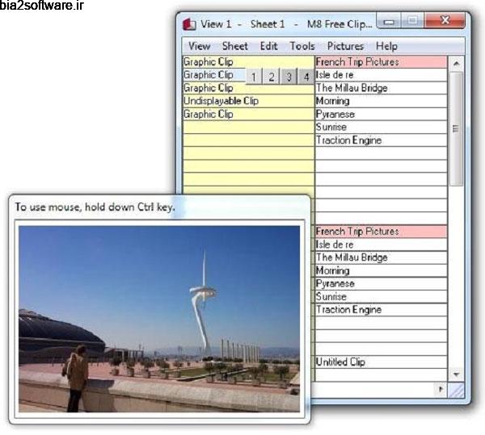
Task: Click the M8 app icon in title bar
Action: (189, 24)
